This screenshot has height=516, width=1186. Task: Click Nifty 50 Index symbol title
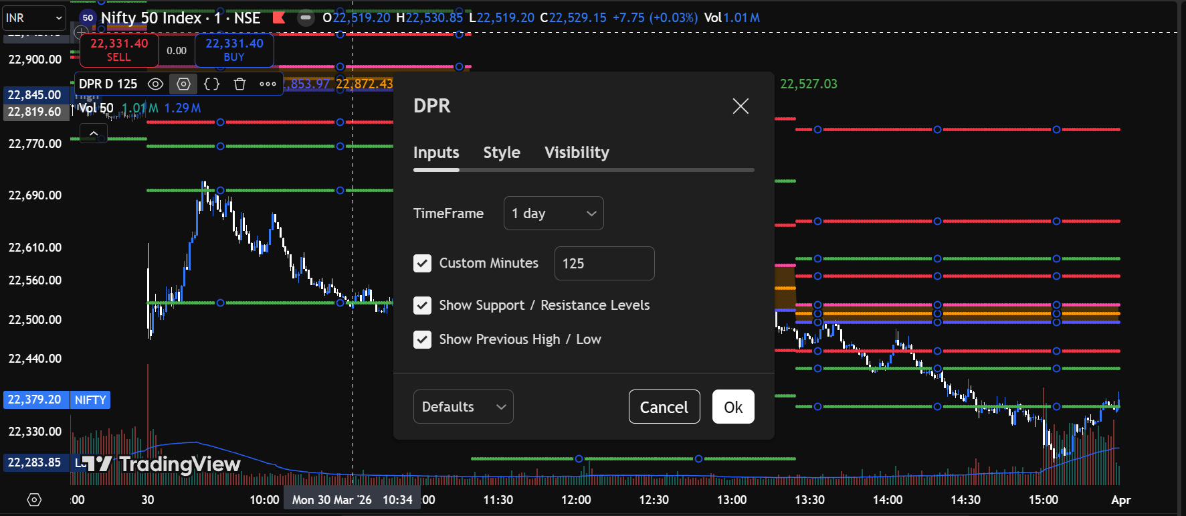tap(181, 18)
